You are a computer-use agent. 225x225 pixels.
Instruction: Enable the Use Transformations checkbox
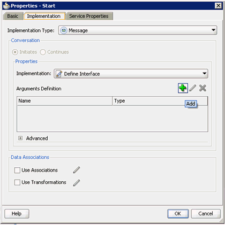pos(17,182)
